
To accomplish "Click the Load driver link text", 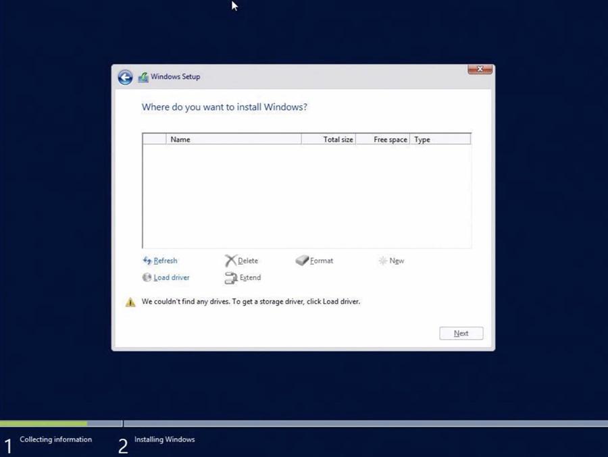I will point(171,277).
